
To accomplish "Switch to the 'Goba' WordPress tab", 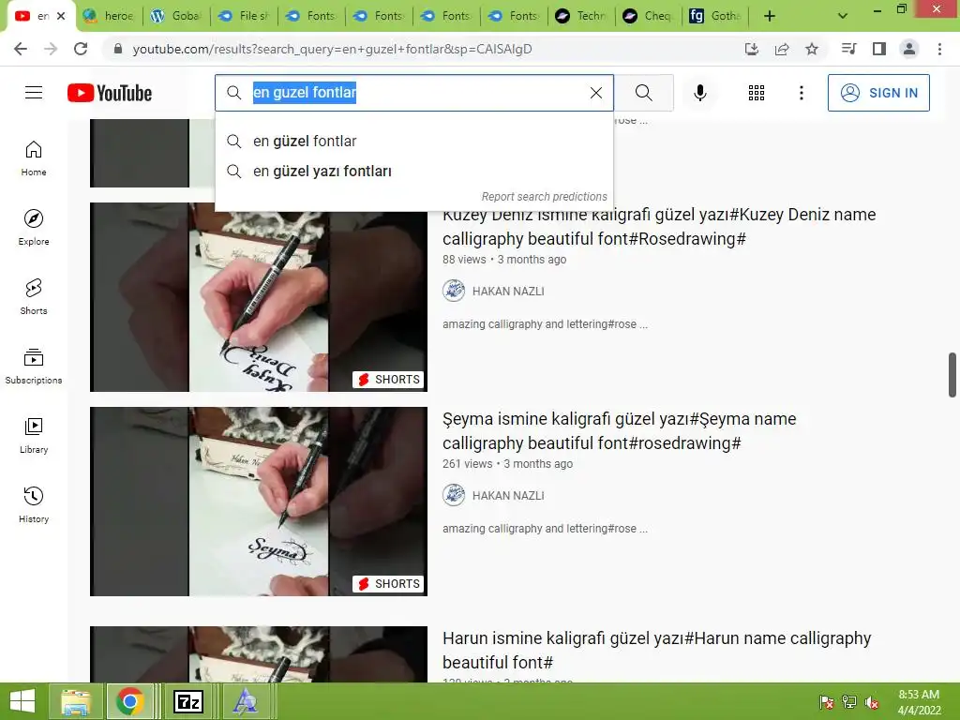I will (176, 16).
